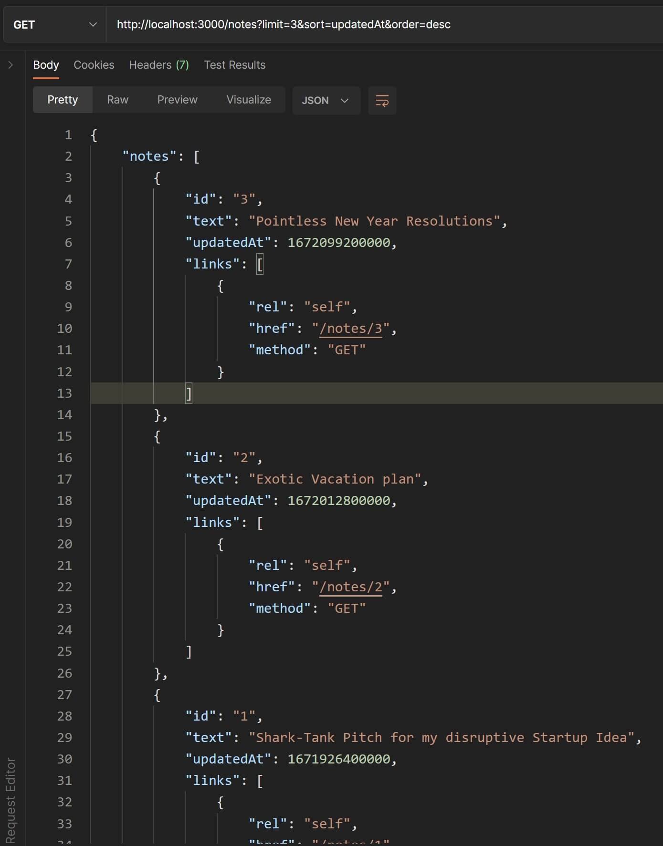Screen dimensions: 663x846
Task: Click the value 1672099200000
Action: (x=339, y=243)
